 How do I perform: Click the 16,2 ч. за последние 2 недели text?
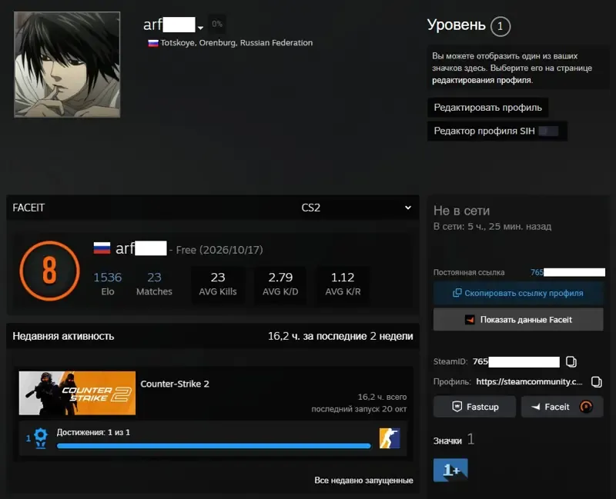point(340,336)
